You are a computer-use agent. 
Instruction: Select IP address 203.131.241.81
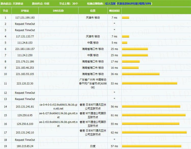25,107
